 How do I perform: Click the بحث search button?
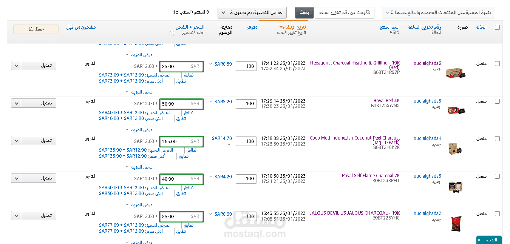tap(304, 12)
